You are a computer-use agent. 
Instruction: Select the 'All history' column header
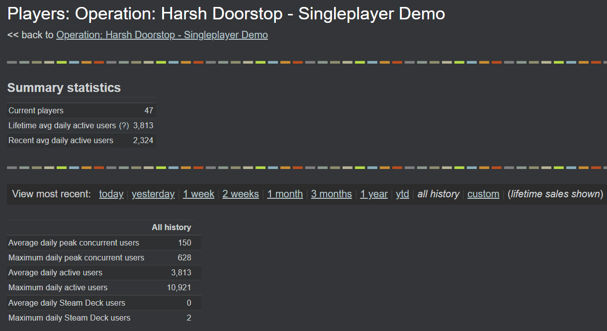coord(171,227)
